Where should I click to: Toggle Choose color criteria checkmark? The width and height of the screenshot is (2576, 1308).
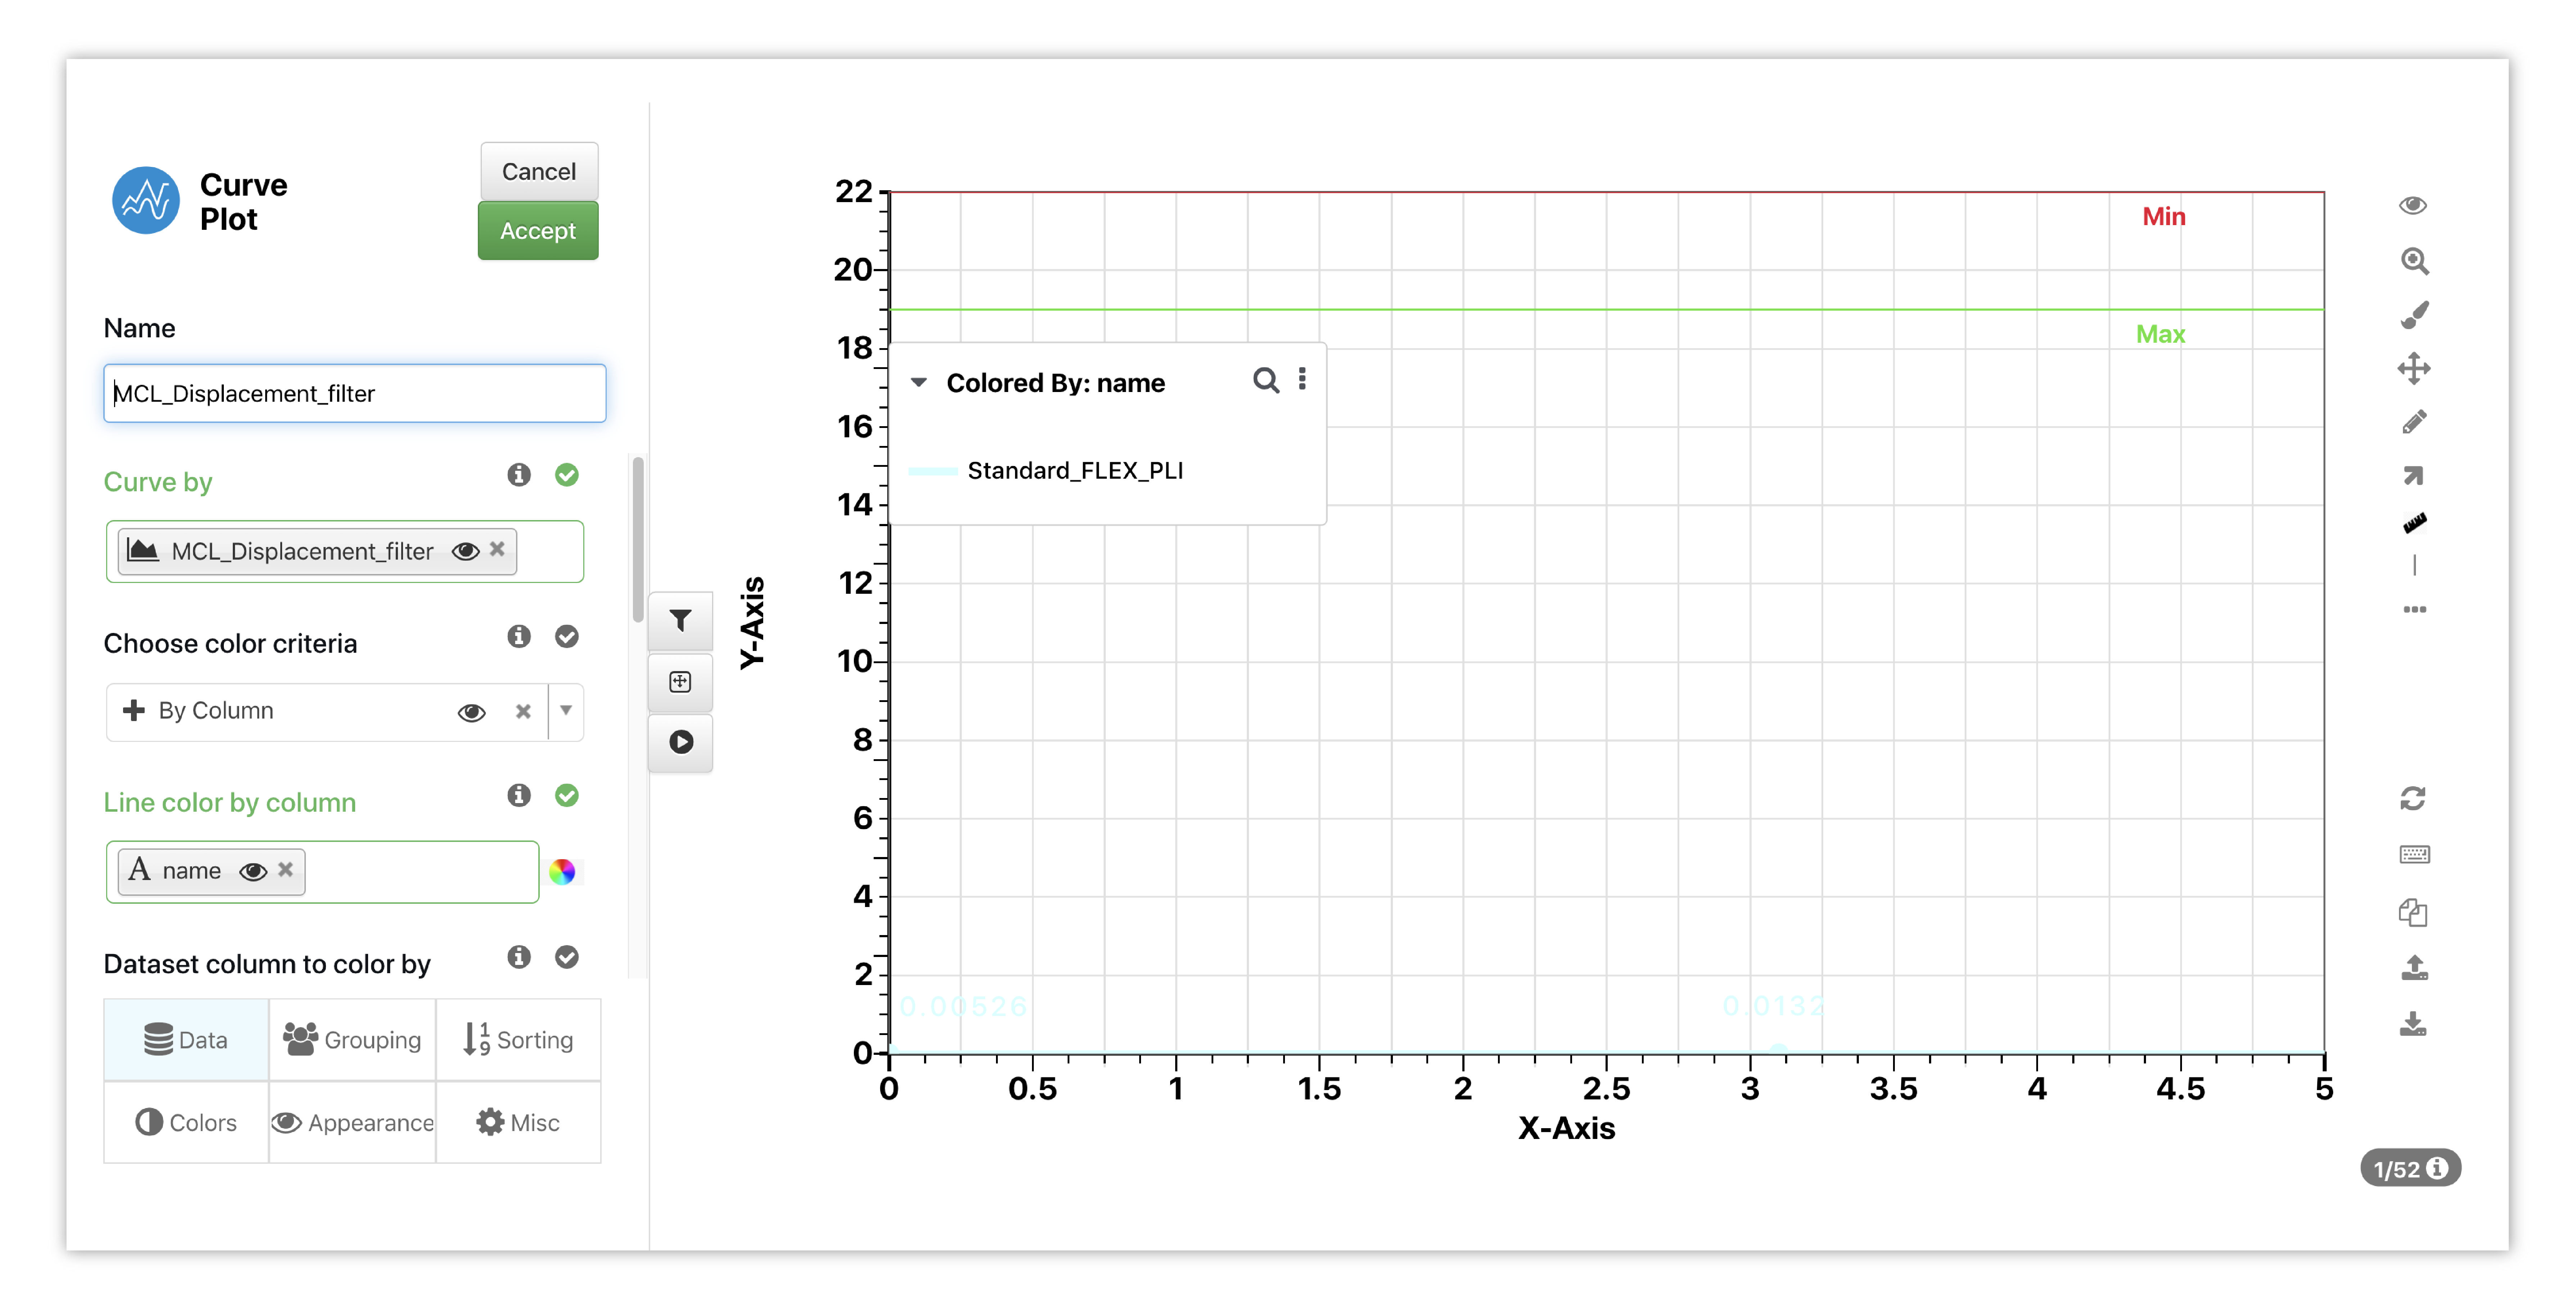point(567,637)
